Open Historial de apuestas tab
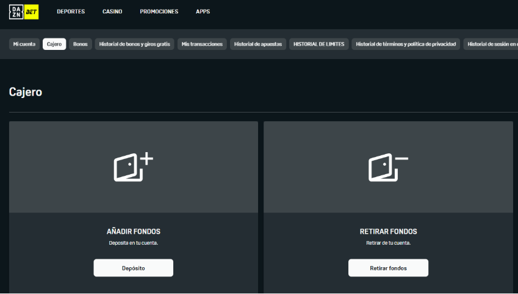Image resolution: width=518 pixels, height=294 pixels. pos(258,44)
